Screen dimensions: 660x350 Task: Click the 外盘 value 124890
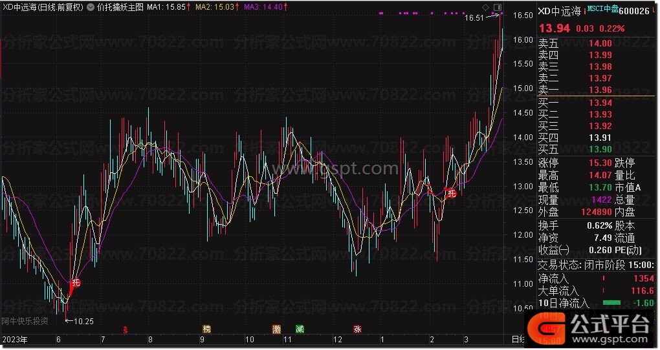click(x=597, y=212)
